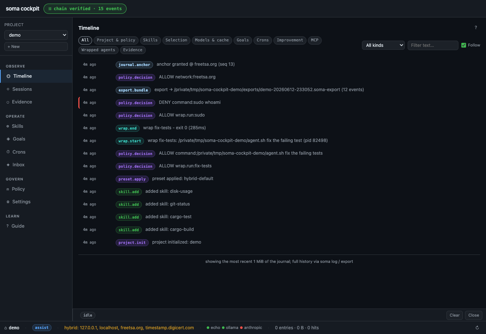The width and height of the screenshot is (486, 334).
Task: Click the project.init event tag
Action: click(132, 243)
